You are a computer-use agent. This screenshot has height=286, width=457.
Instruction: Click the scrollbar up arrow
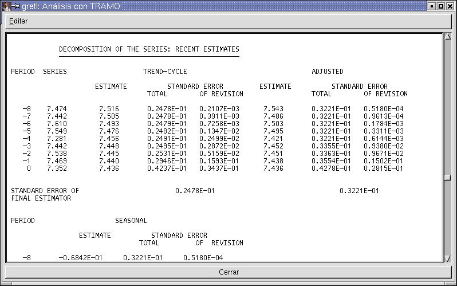click(448, 37)
